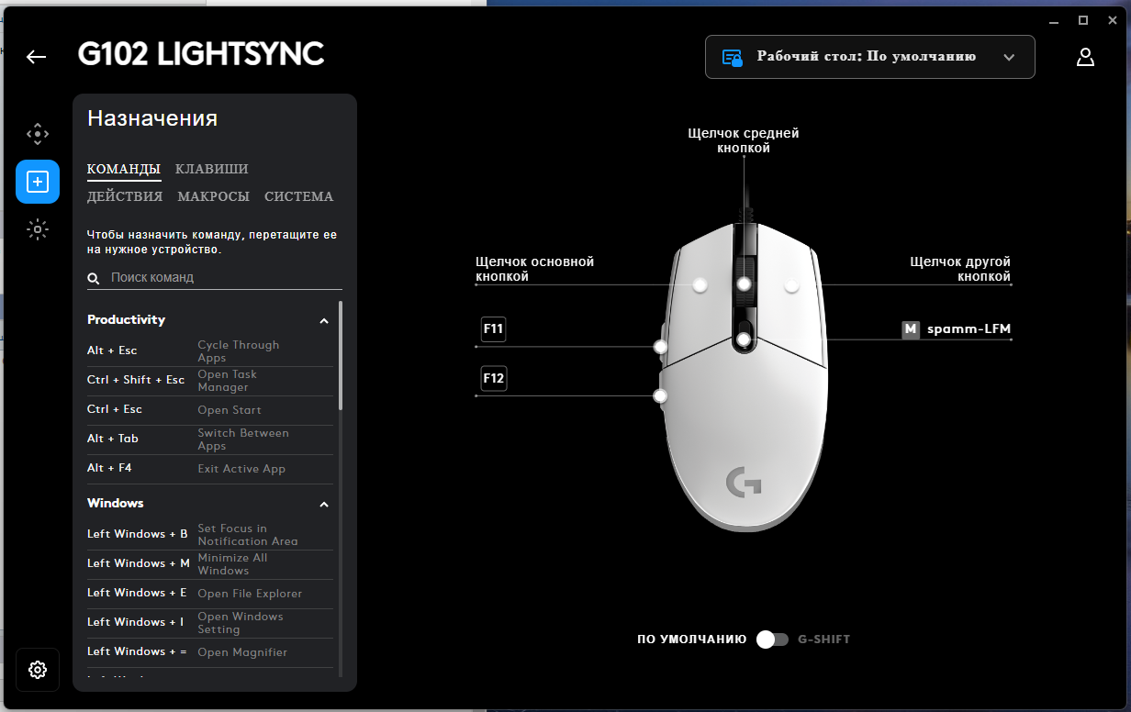
Task: Open the LIGHTSYNC lighting sun icon
Action: [38, 229]
